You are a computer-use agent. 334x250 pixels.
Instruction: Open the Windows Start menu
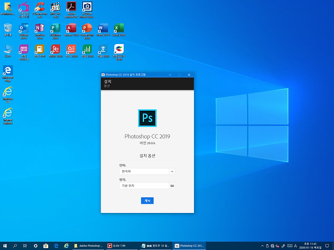tap(5, 246)
